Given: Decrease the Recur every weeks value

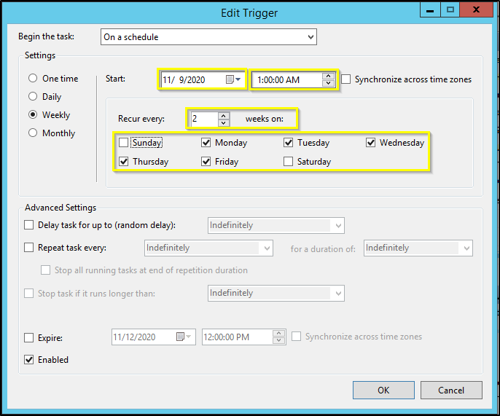Looking at the screenshot, I should [224, 122].
